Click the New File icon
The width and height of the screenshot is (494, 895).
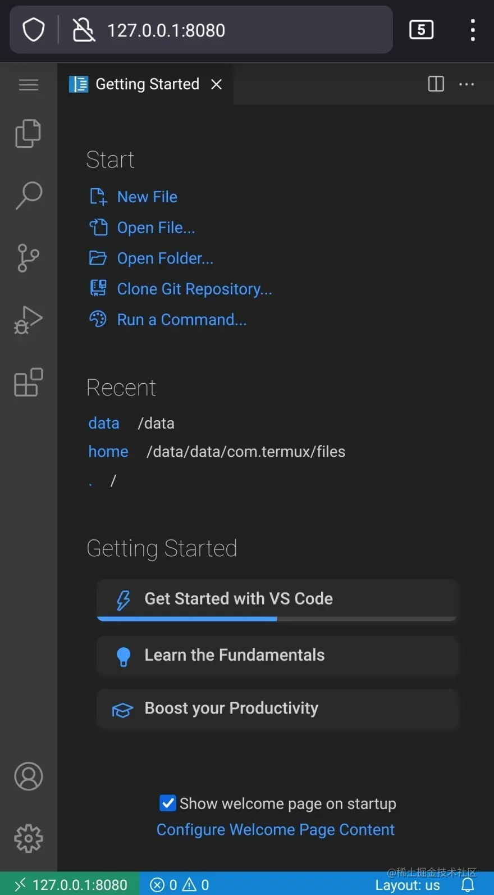tap(98, 197)
